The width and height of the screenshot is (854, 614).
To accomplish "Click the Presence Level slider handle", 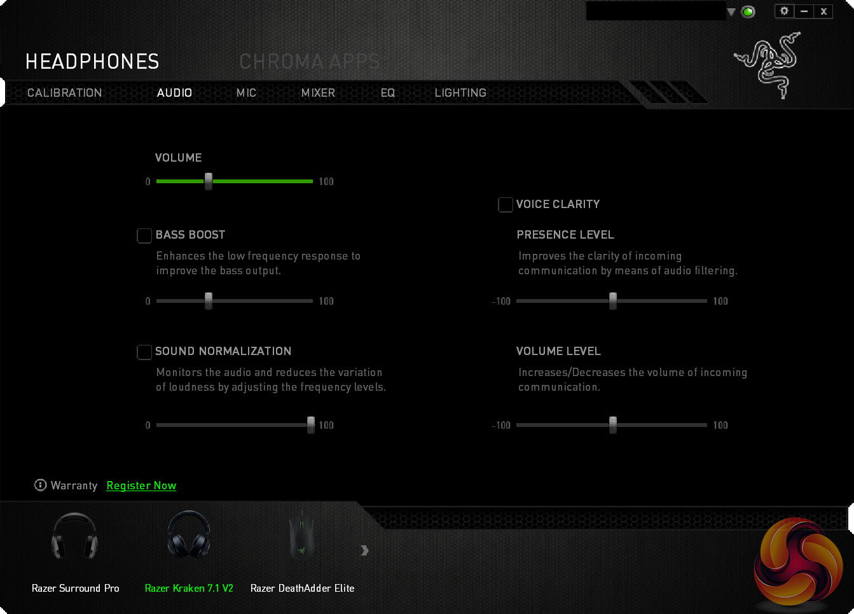I will pos(613,301).
